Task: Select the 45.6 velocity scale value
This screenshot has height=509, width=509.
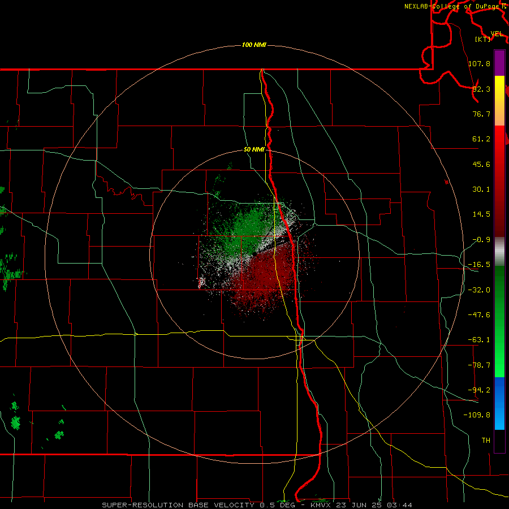Action: click(481, 164)
